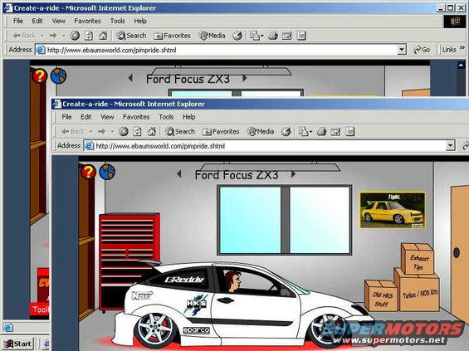Open Search in back window toolbar
This screenshot has height=351, width=469.
click(132, 36)
